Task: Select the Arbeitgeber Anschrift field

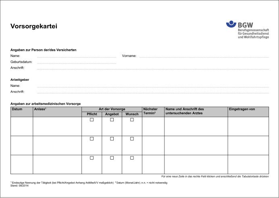Action: point(153,92)
